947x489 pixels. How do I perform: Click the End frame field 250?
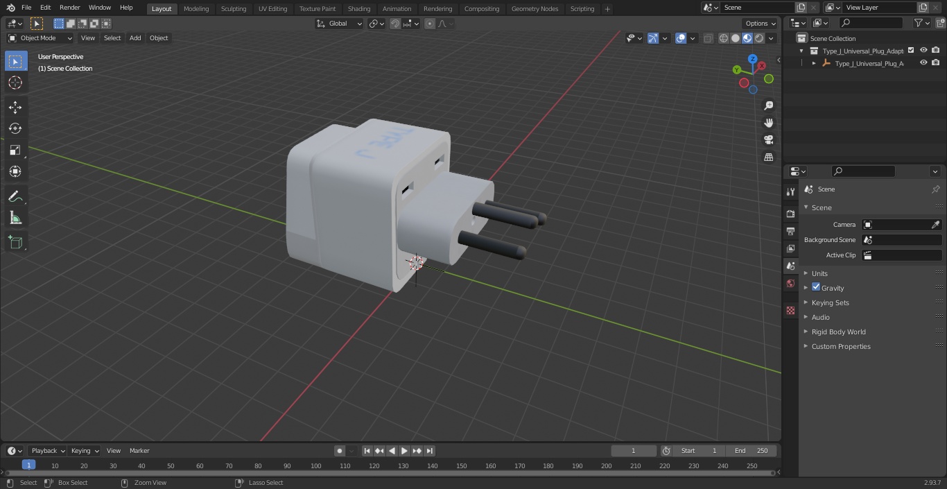(x=751, y=451)
